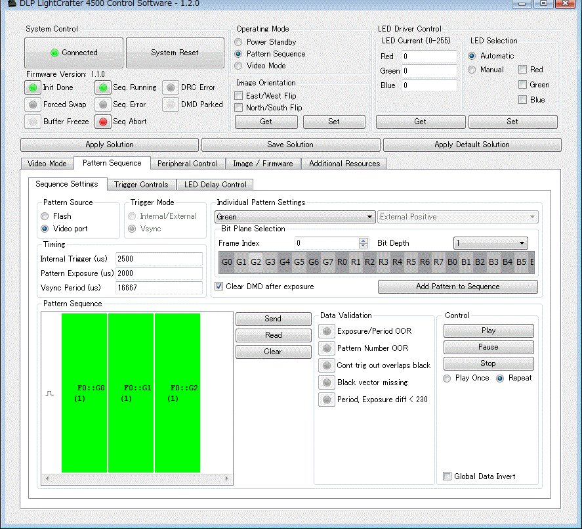The height and width of the screenshot is (529, 582).
Task: Select Play Once option
Action: click(x=447, y=379)
